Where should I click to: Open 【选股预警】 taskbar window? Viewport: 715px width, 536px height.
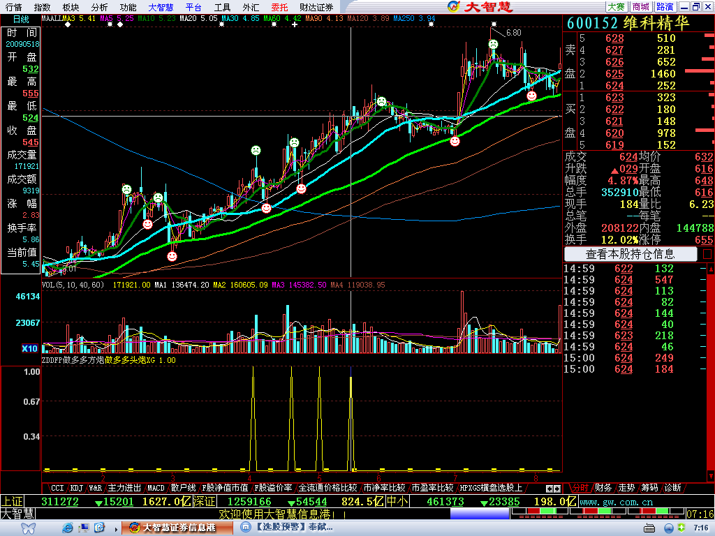(286, 528)
